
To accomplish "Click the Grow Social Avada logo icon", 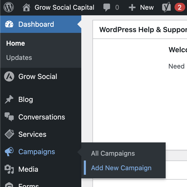I will click(x=9, y=76).
